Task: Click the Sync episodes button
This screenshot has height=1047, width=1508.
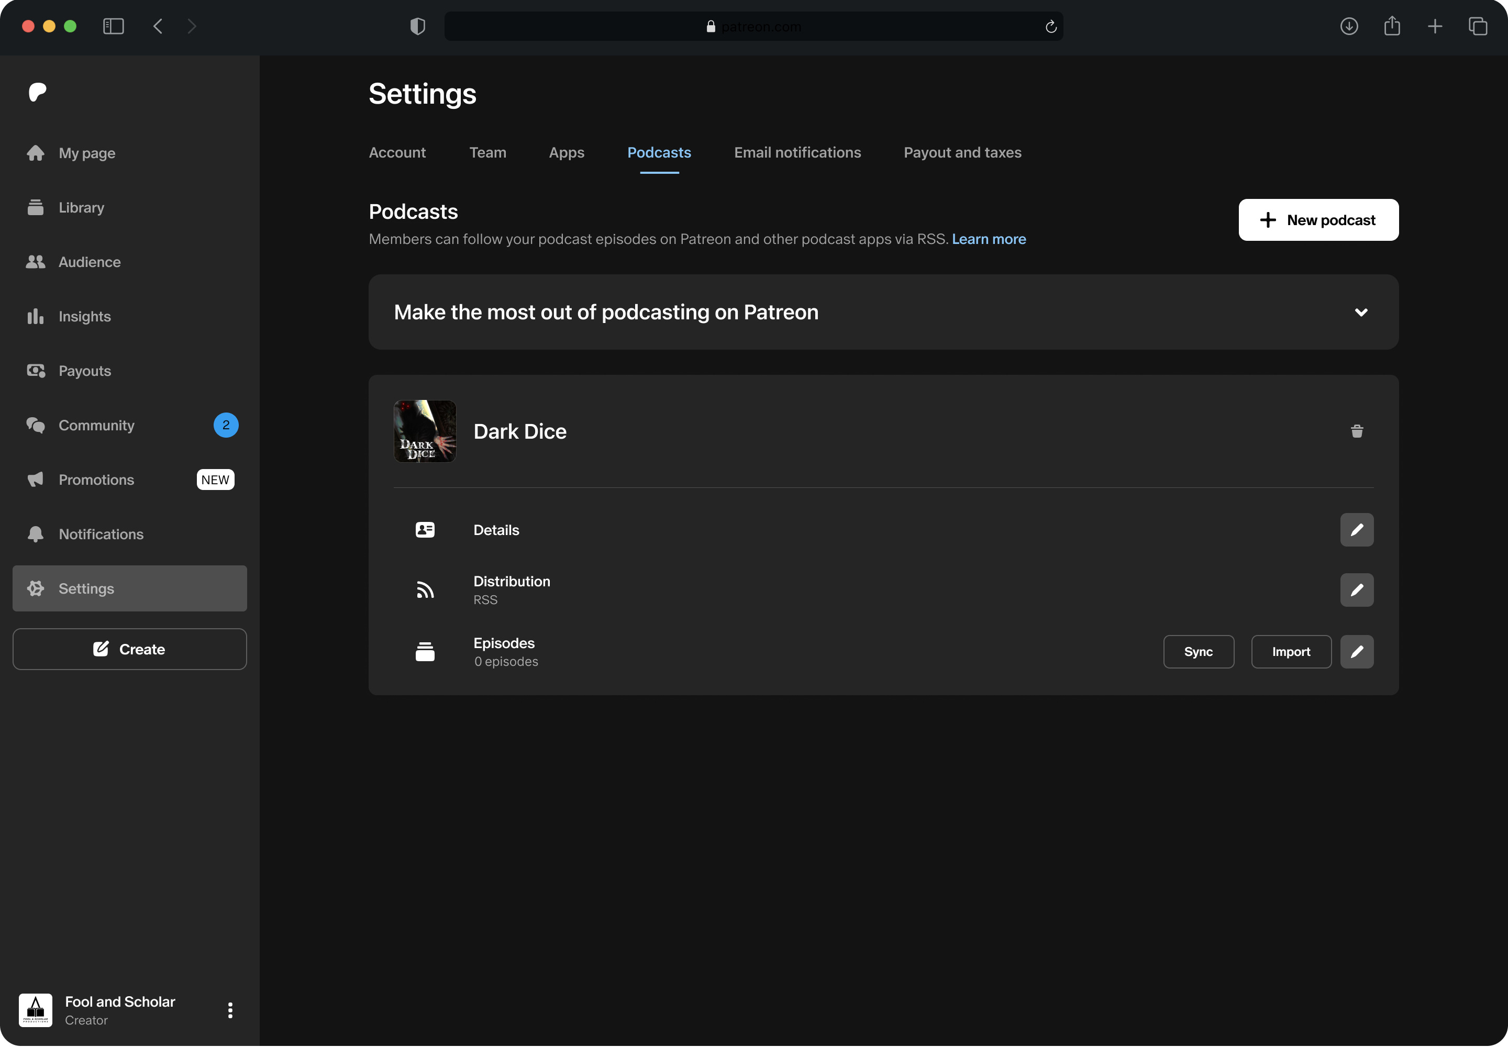Action: pos(1198,651)
